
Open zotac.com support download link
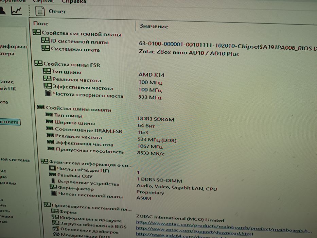click(194, 231)
